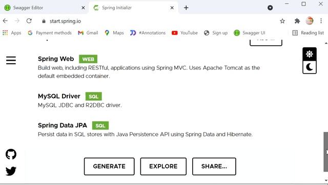Click the SQL tag beside MySQL Driver
The width and height of the screenshot is (328, 185).
[x=93, y=97]
